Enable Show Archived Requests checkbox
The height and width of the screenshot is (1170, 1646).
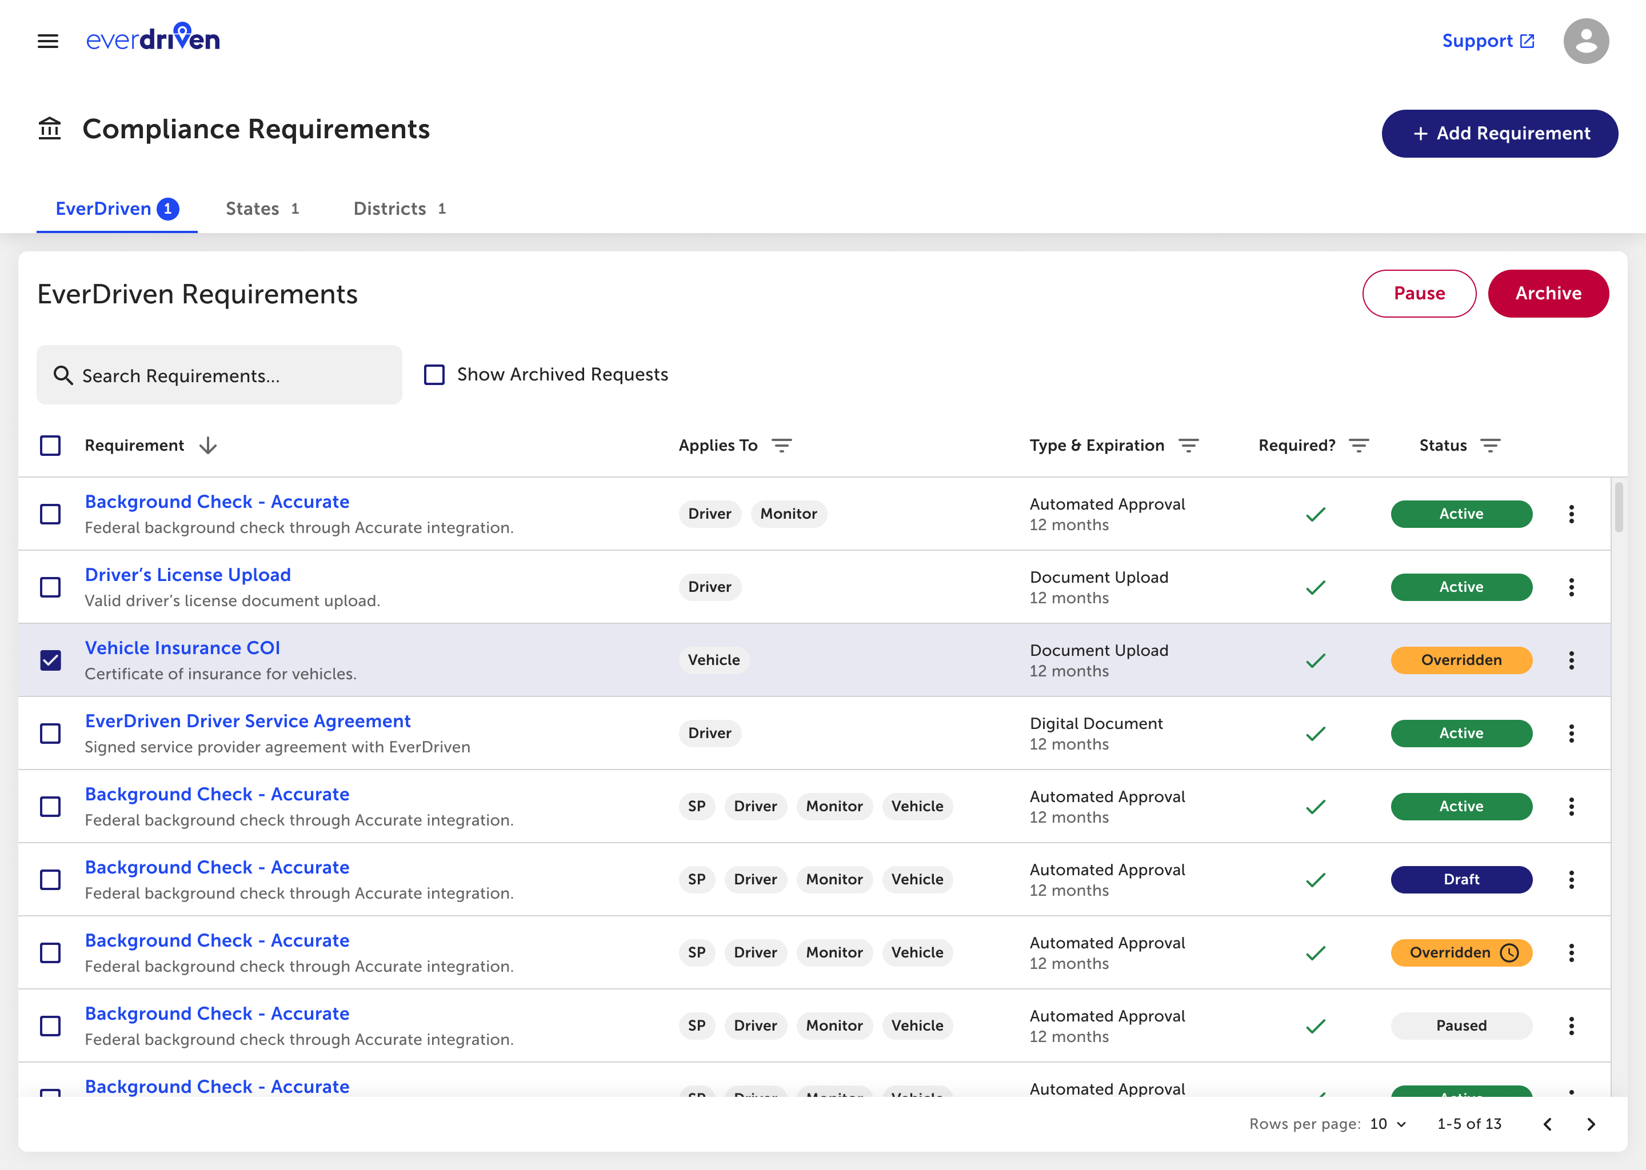coord(434,375)
